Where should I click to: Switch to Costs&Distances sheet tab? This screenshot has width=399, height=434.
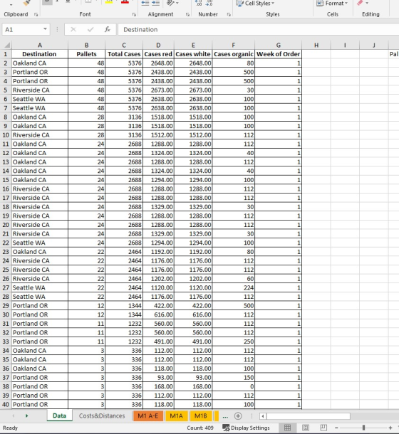tap(102, 416)
